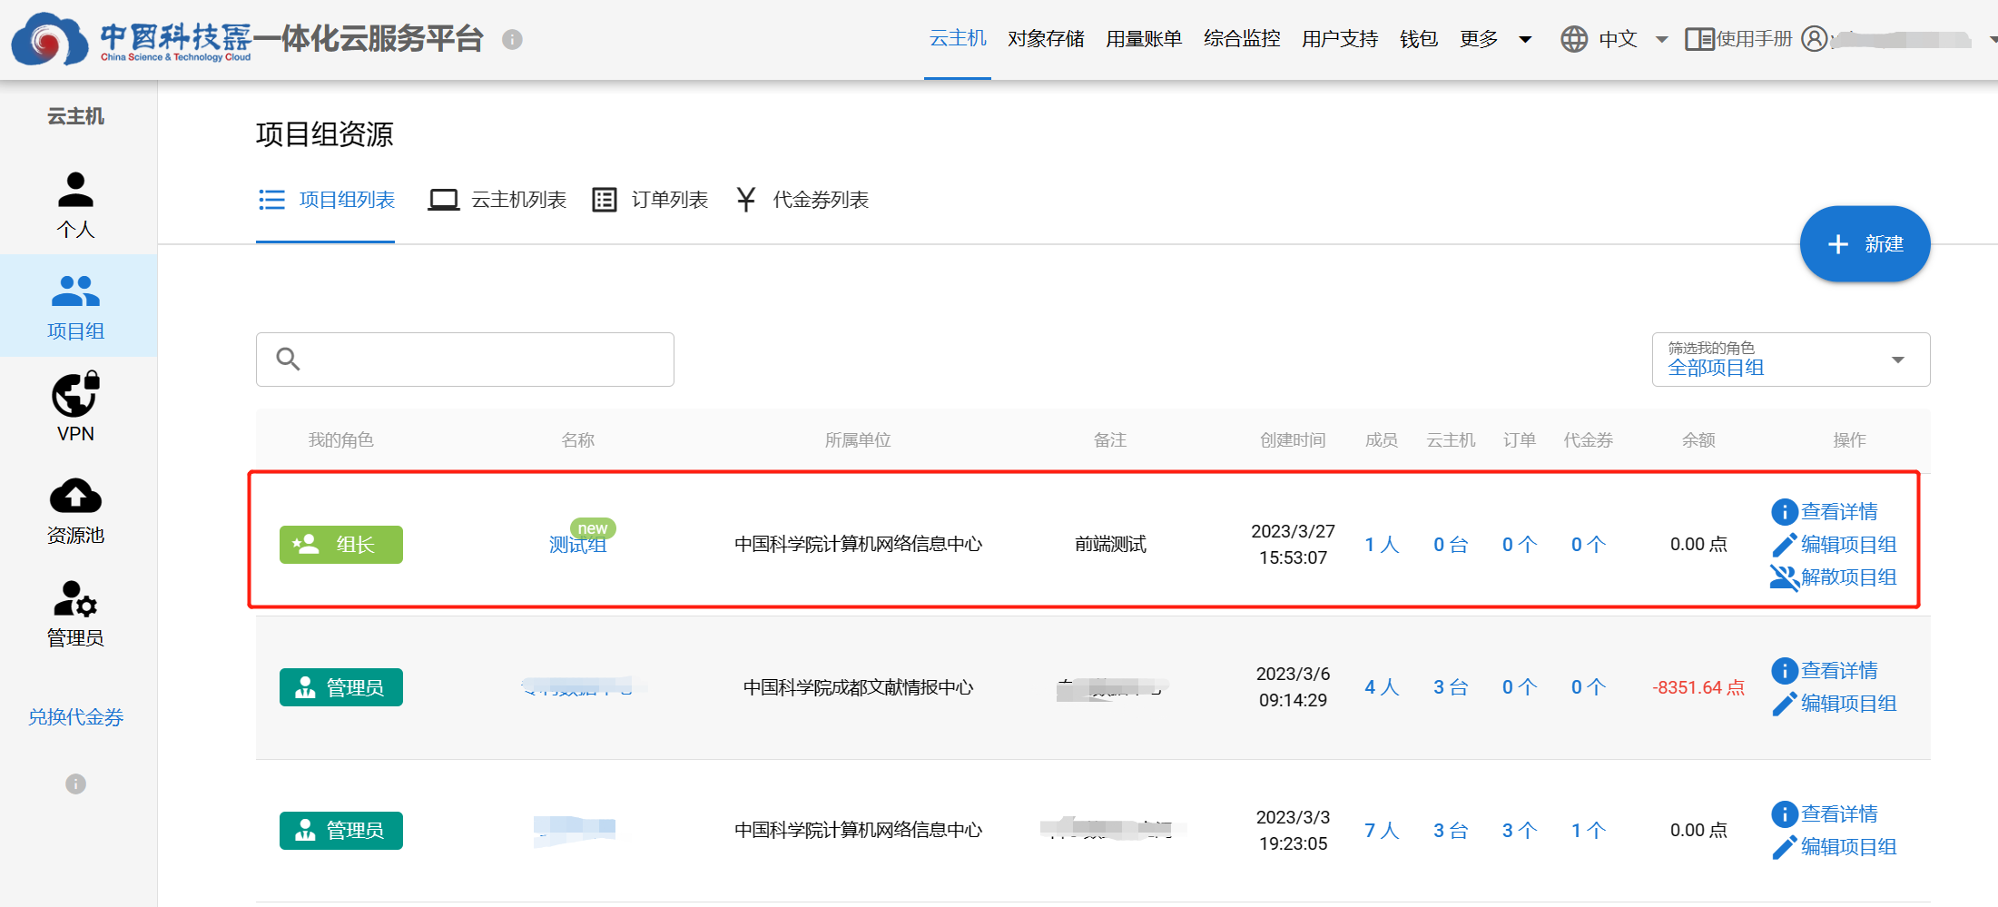Click the 创建时间 column header
Viewport: 1998px width, 907px height.
(1293, 440)
